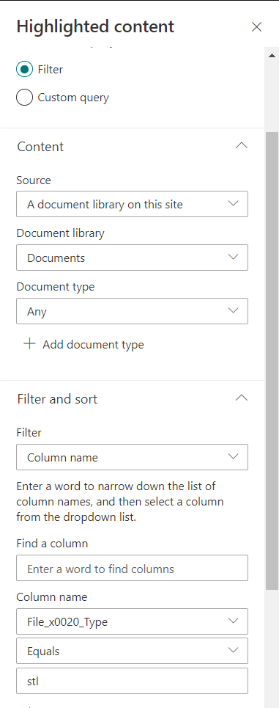Click the Document type label

(x=56, y=287)
